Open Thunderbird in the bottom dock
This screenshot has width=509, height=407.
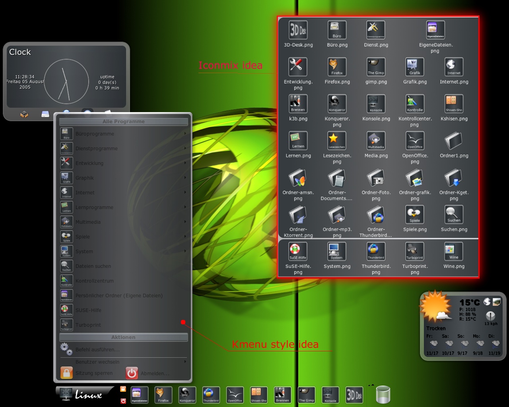tap(211, 395)
